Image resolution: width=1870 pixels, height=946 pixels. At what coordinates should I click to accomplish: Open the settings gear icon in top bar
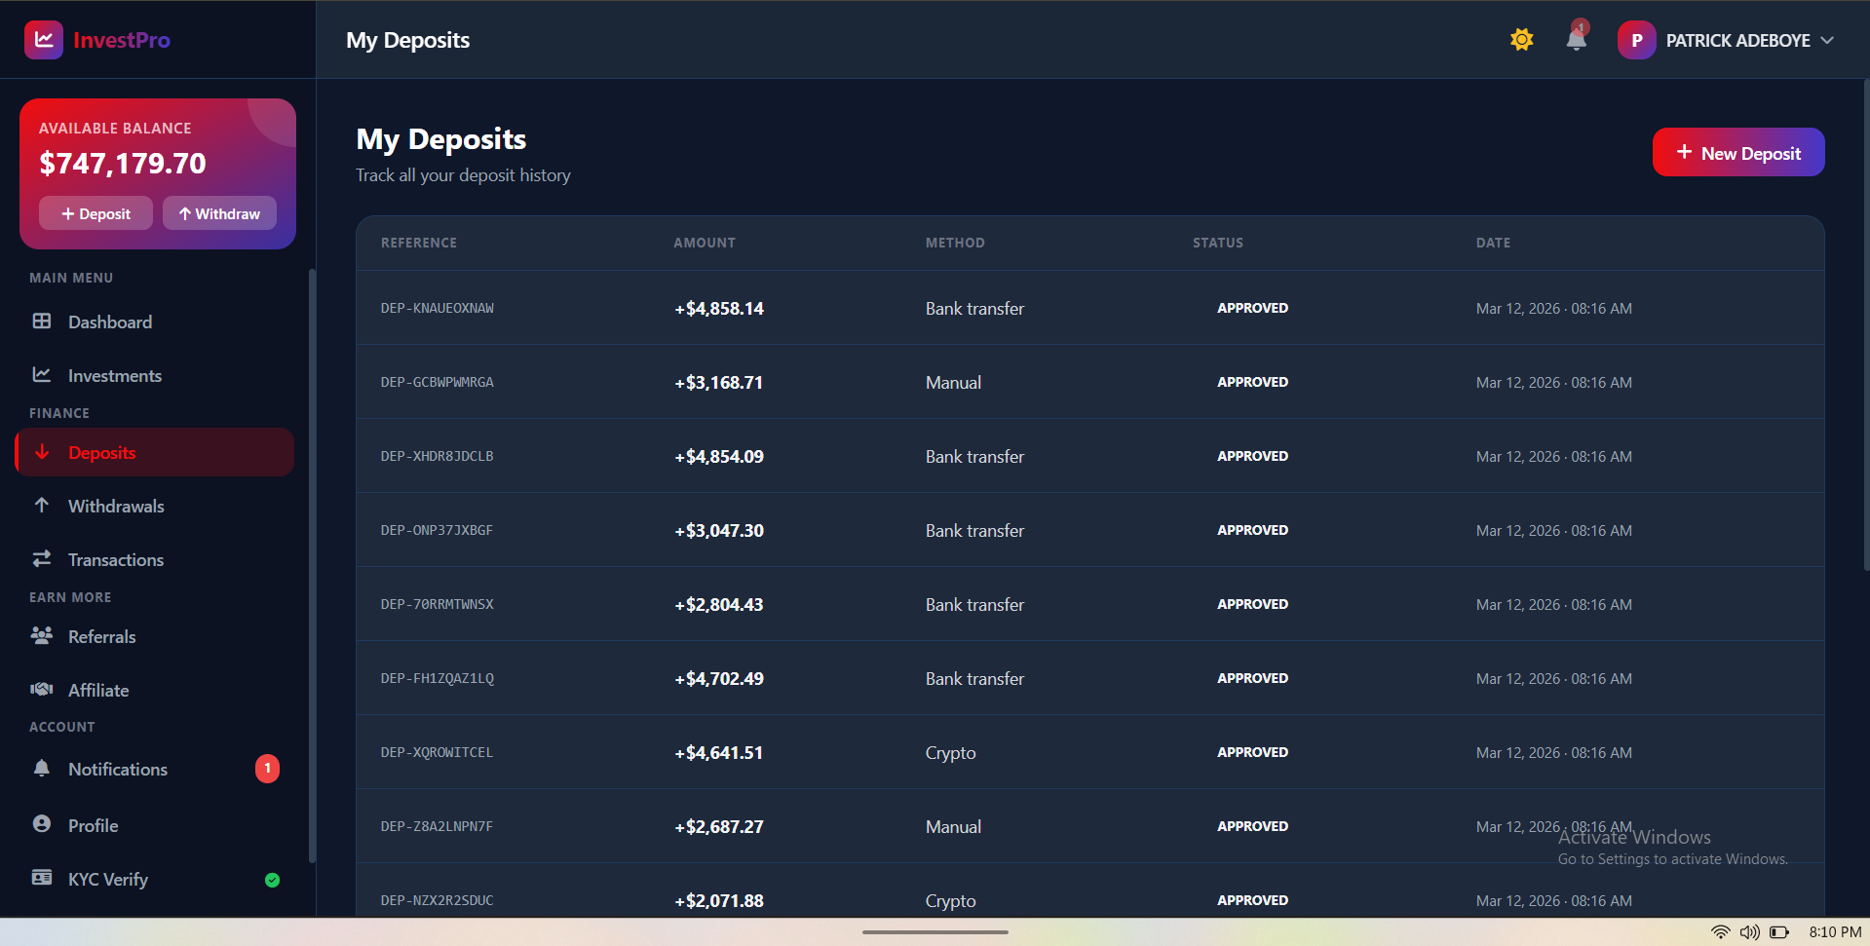pos(1521,39)
